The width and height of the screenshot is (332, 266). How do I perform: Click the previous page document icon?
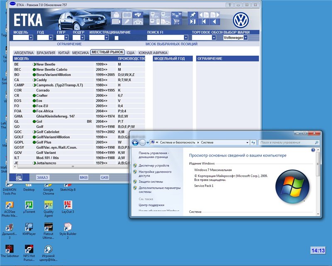[x=204, y=15]
